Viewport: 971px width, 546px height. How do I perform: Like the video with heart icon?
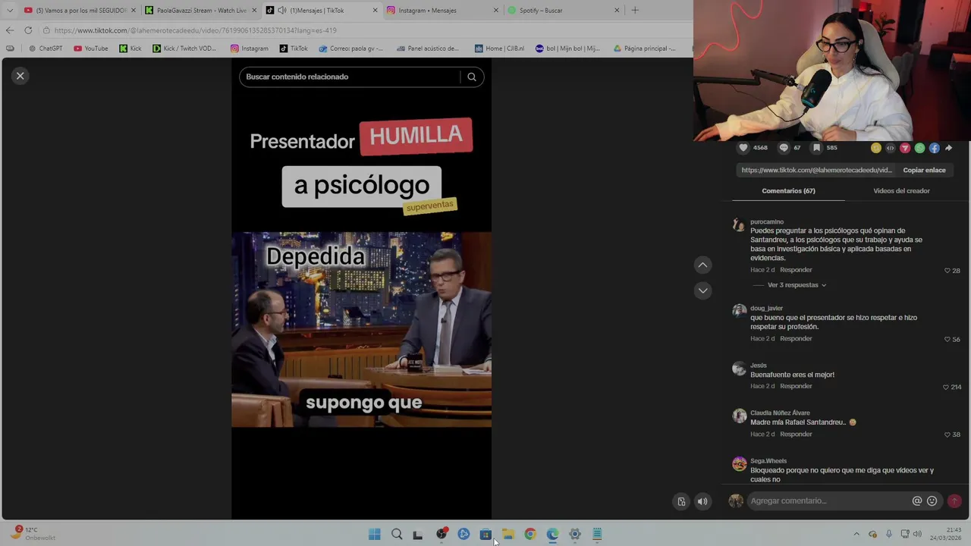pyautogui.click(x=743, y=148)
